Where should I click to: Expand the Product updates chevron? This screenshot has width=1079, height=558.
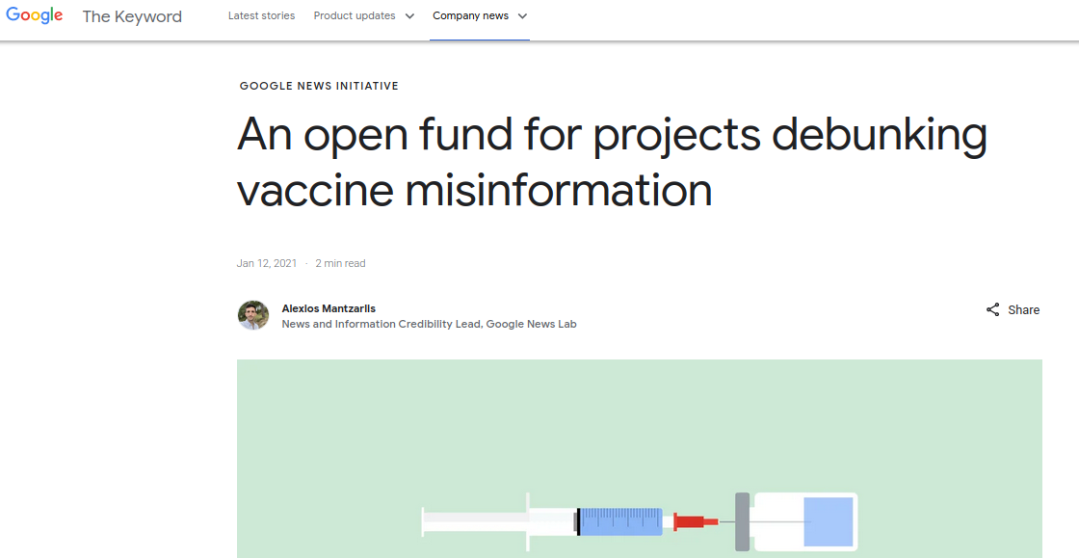pos(409,16)
